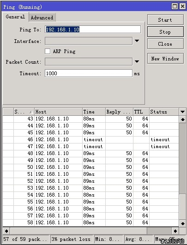The image size is (187, 245).
Task: Click the Packet Count field
Action: click(x=89, y=62)
